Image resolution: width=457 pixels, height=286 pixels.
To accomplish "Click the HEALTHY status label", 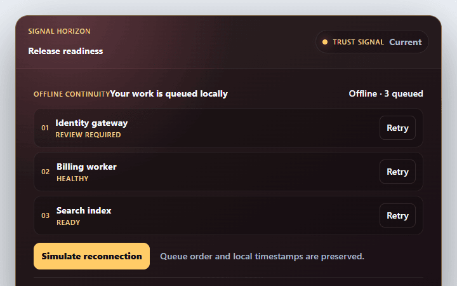I will click(x=72, y=179).
